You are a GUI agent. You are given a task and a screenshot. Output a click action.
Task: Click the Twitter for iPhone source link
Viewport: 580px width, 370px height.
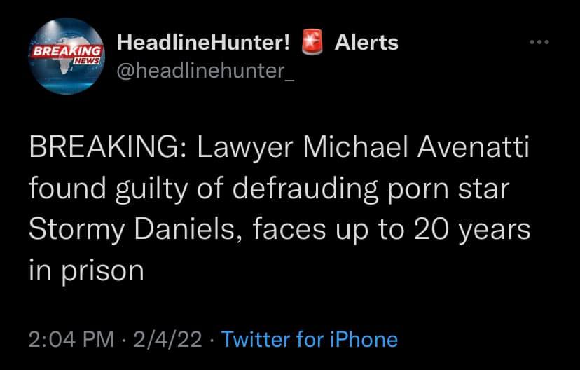pos(310,340)
